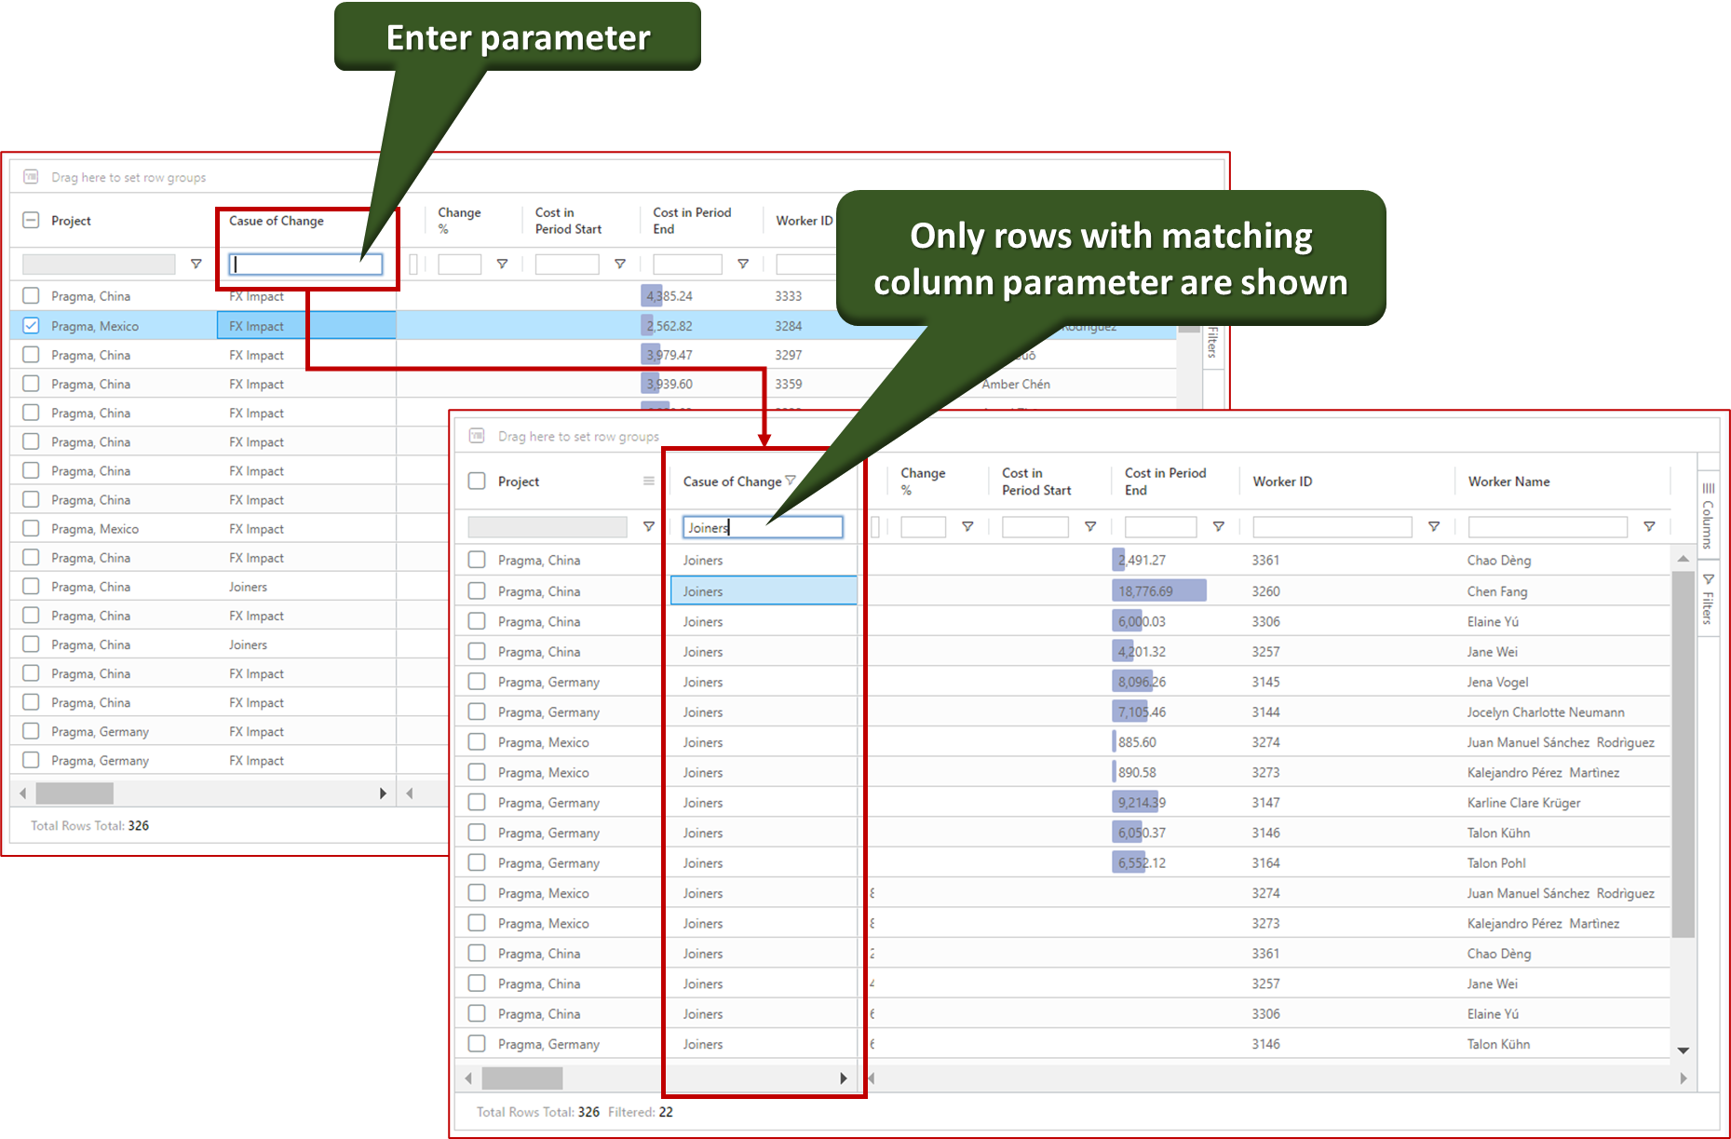Open the Columns side panel tab
1731x1139 pixels.
(1708, 515)
